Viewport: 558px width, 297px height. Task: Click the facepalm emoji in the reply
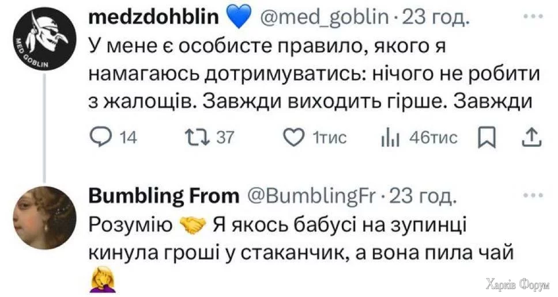[100, 281]
